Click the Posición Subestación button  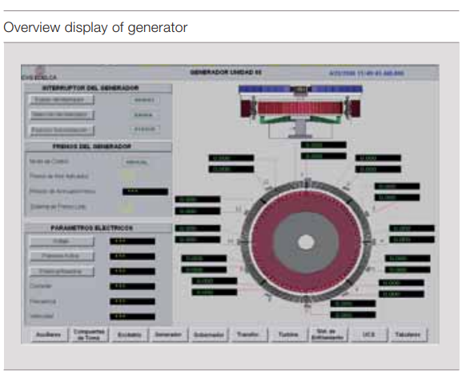tap(62, 130)
